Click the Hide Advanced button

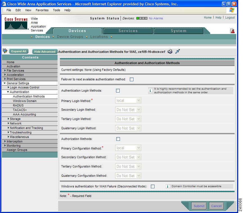point(45,51)
